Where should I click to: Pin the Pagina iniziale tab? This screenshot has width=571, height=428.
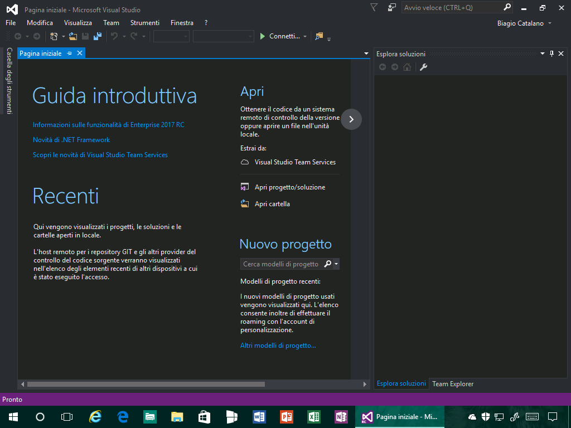69,53
